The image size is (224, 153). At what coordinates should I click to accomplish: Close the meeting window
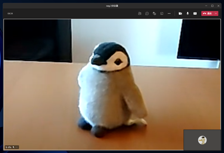218,6
